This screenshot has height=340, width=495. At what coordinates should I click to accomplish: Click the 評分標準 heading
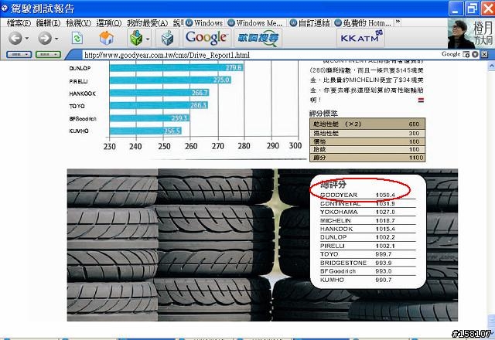[323, 114]
